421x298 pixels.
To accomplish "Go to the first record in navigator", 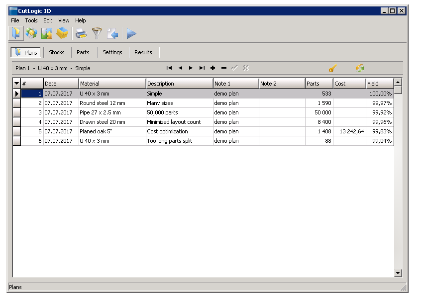I will click(x=169, y=68).
